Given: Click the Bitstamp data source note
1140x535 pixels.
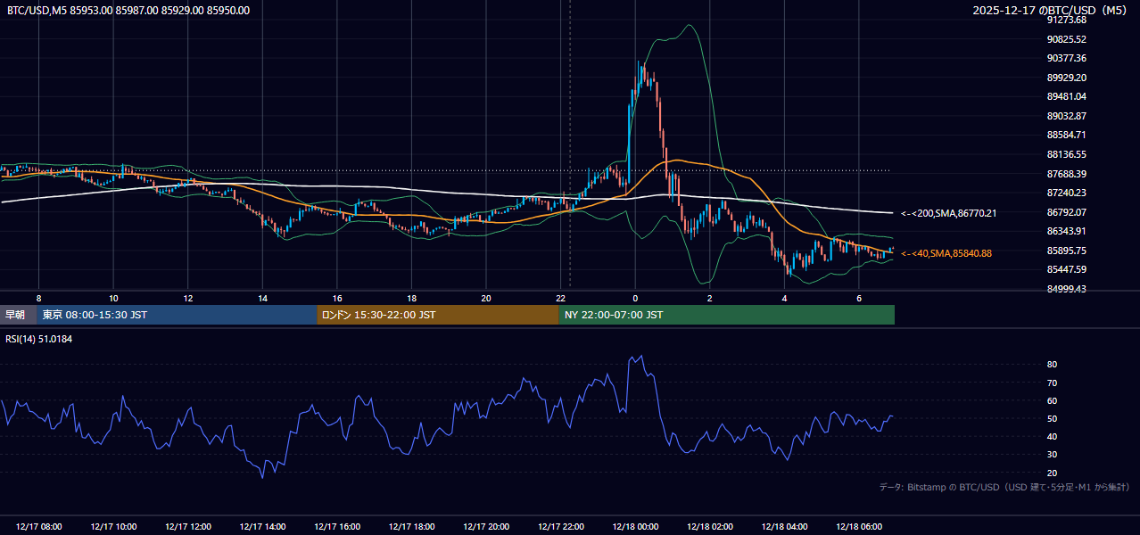Looking at the screenshot, I should (1004, 488).
